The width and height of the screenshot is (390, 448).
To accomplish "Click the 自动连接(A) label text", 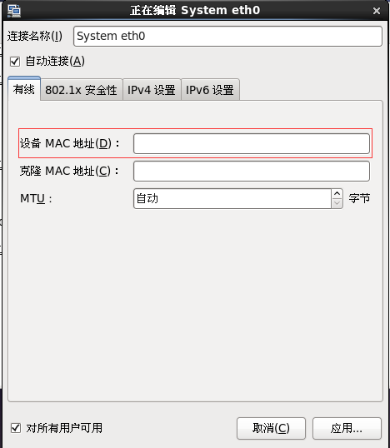I will click(x=55, y=61).
